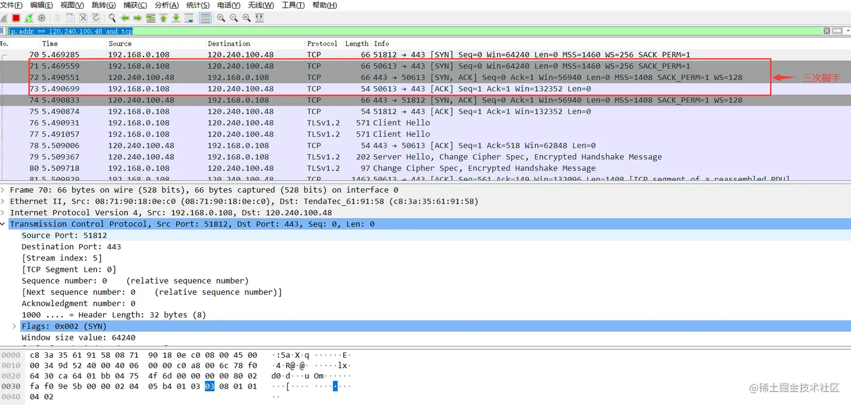851x405 pixels.
Task: Click Header Length: 32 bytes line
Action: tap(114, 315)
